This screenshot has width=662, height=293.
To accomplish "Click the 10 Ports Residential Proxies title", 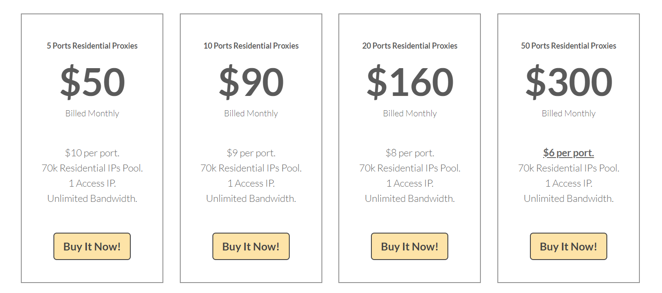I will [x=251, y=46].
